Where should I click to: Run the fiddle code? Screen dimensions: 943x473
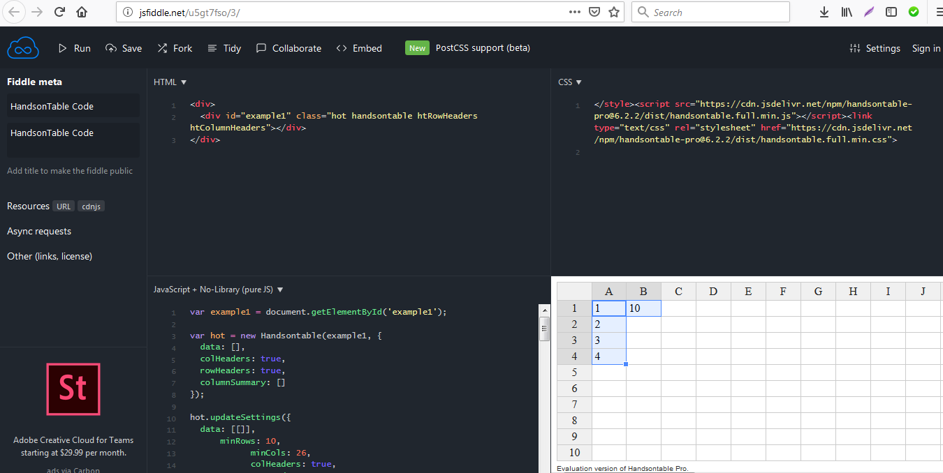(x=74, y=48)
